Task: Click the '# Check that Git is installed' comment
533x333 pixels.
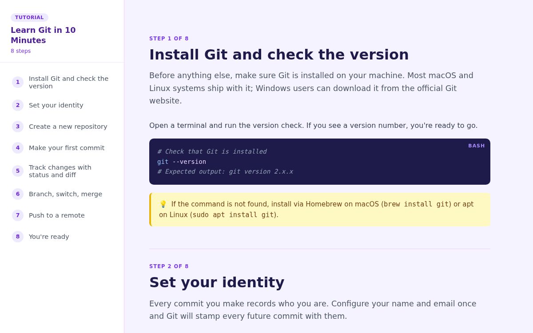Action: [x=212, y=151]
